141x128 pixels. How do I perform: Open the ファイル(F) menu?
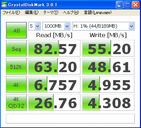pyautogui.click(x=11, y=12)
